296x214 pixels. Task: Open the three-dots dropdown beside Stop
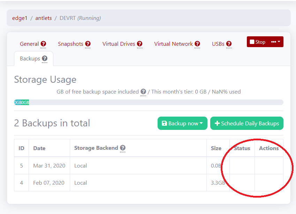[x=275, y=42]
